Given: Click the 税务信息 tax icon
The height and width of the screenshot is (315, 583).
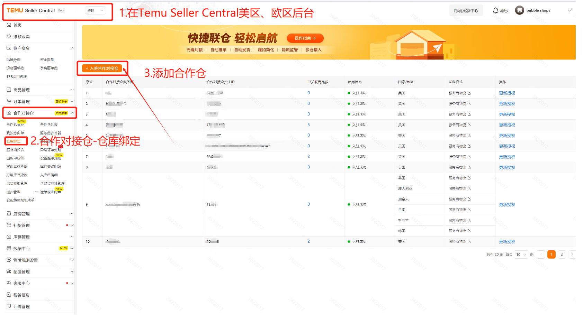Looking at the screenshot, I should [9, 295].
